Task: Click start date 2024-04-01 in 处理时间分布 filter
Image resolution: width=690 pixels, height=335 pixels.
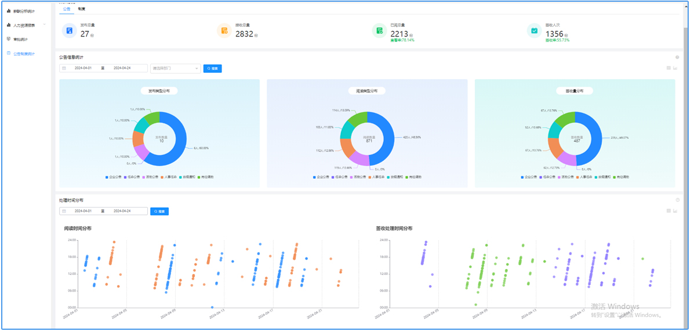Action: tap(82, 211)
